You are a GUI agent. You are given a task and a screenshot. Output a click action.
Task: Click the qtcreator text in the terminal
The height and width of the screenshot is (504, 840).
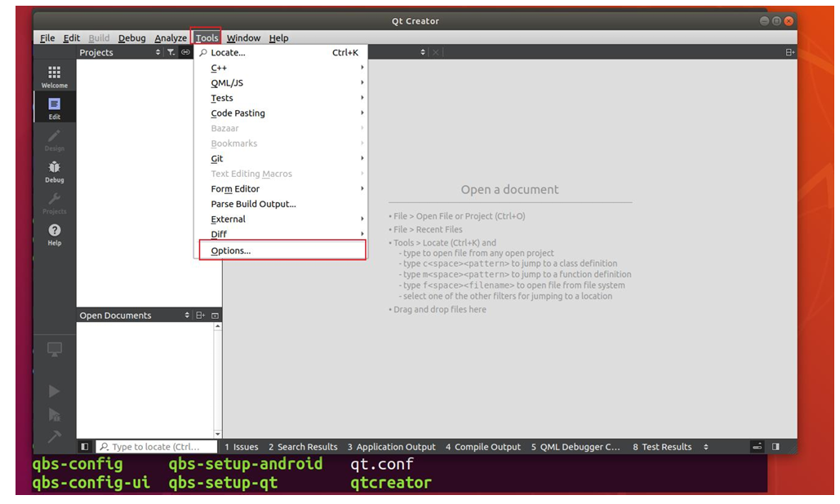tap(391, 483)
